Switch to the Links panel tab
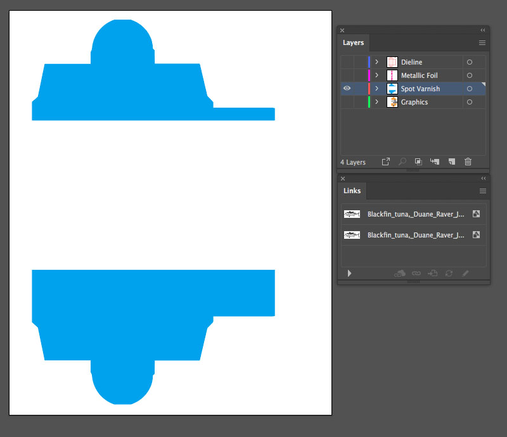The image size is (507, 437). click(352, 191)
